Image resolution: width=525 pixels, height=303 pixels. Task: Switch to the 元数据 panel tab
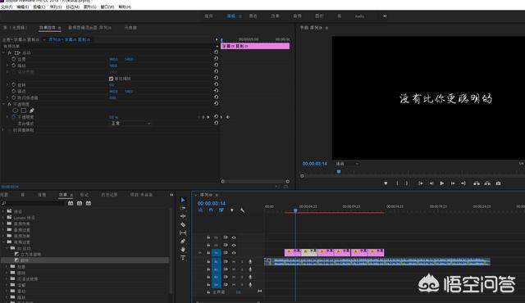pos(130,28)
